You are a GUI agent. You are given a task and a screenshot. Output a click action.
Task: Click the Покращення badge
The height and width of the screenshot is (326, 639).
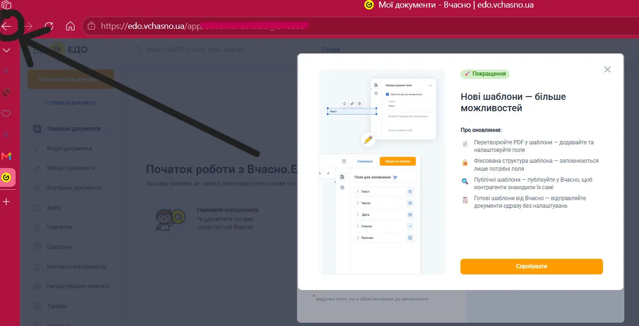485,74
